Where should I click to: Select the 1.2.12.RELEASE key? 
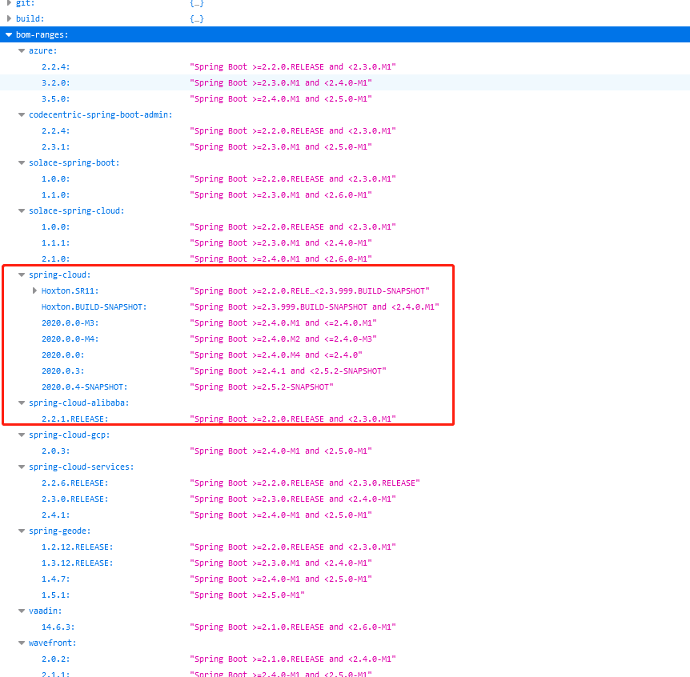[77, 547]
